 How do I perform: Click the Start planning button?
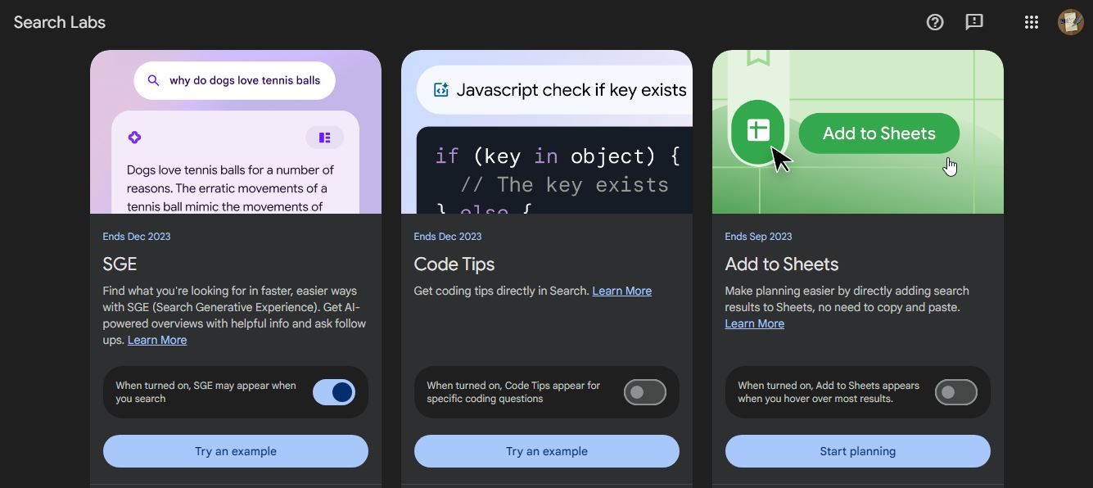point(858,451)
